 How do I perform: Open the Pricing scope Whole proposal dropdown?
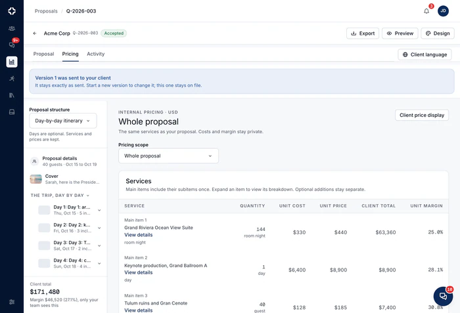click(x=168, y=156)
